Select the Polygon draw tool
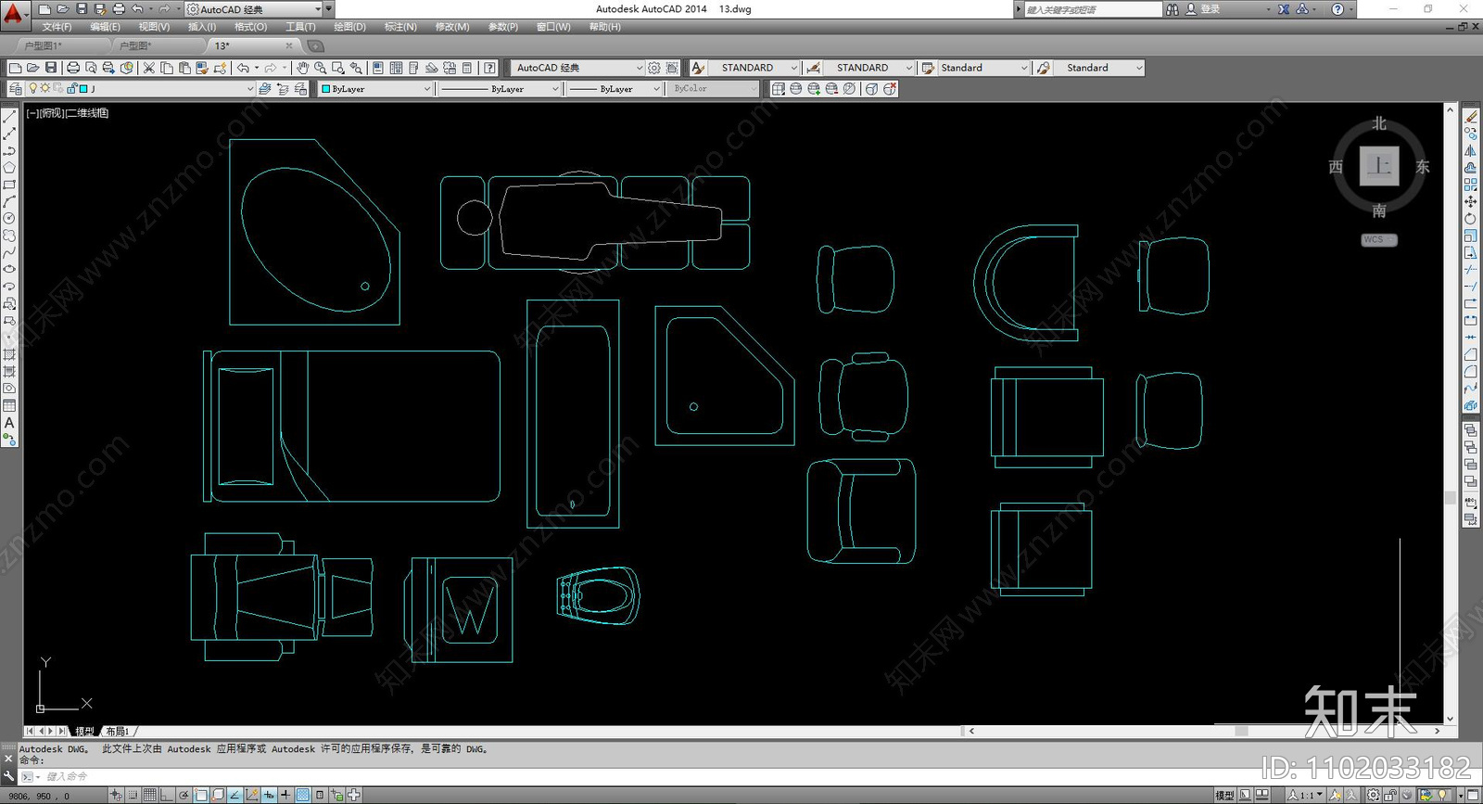The height and width of the screenshot is (804, 1483). tap(9, 168)
